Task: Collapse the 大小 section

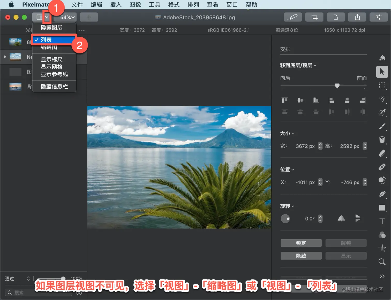Action: coord(287,133)
